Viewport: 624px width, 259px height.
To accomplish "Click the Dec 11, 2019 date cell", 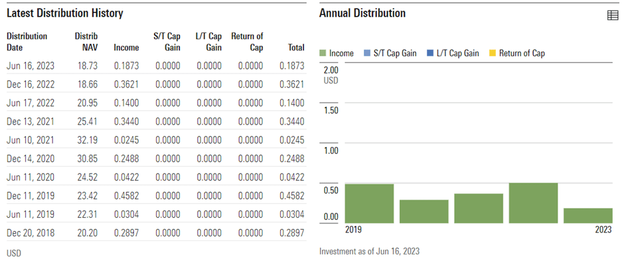I will (31, 196).
